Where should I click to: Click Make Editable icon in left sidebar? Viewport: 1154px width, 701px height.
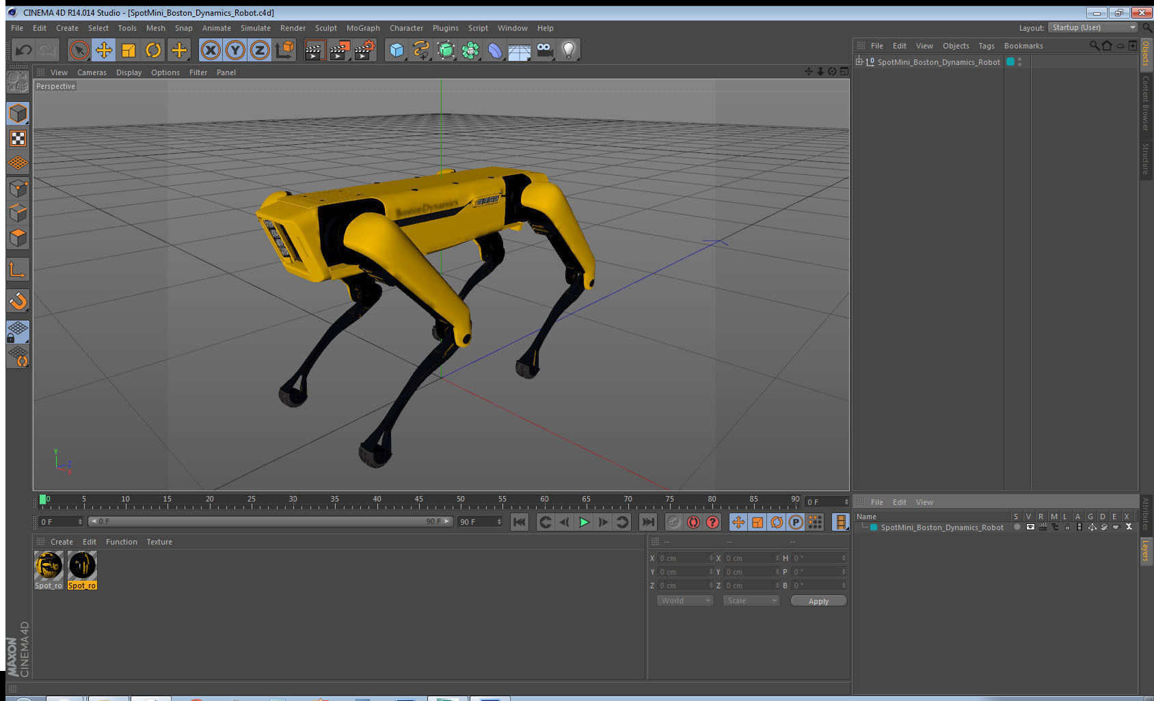tap(18, 83)
